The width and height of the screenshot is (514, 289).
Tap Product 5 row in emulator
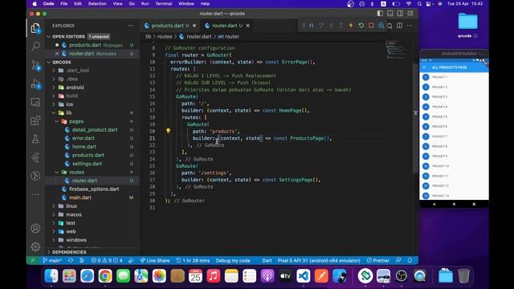[x=454, y=116]
